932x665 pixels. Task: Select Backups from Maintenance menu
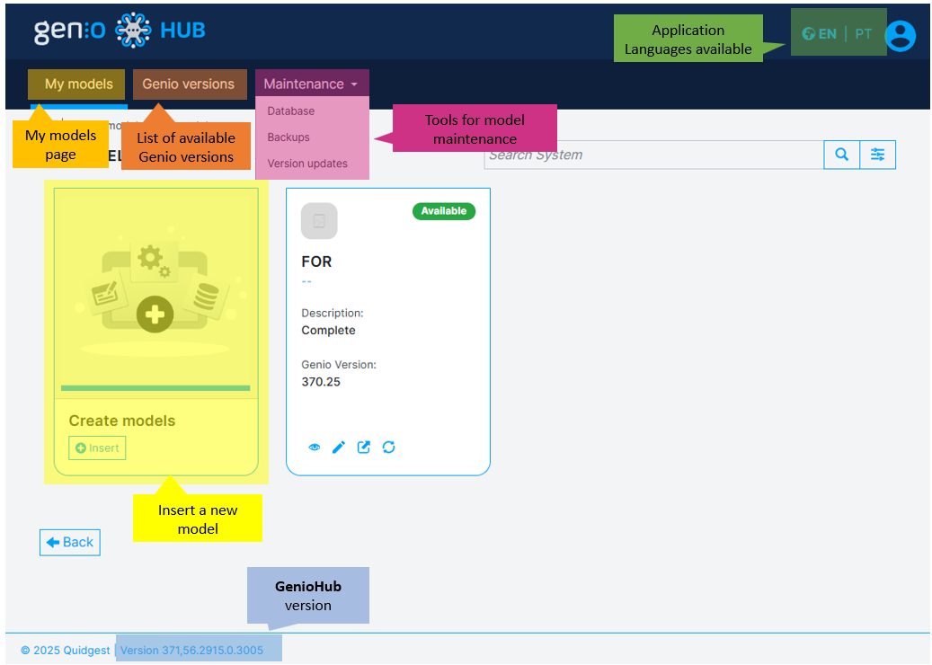coord(288,137)
